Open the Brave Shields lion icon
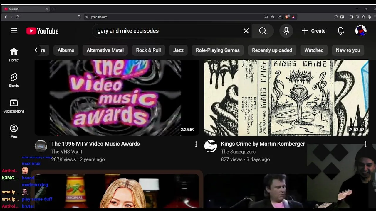 (x=287, y=17)
